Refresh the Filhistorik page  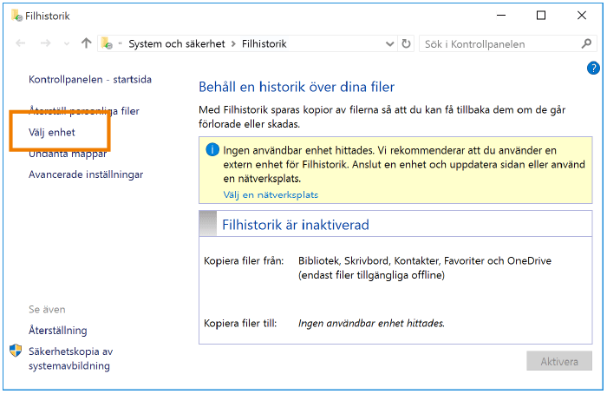[x=405, y=43]
